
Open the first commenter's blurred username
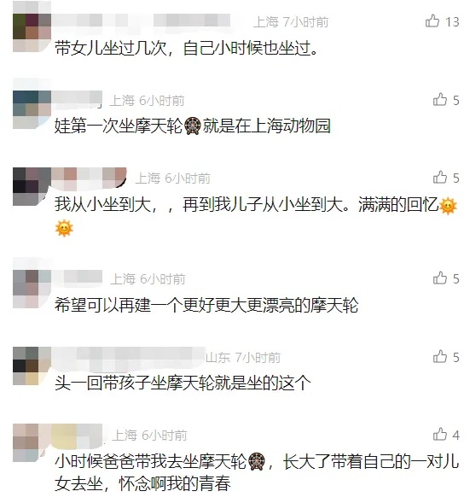click(142, 20)
